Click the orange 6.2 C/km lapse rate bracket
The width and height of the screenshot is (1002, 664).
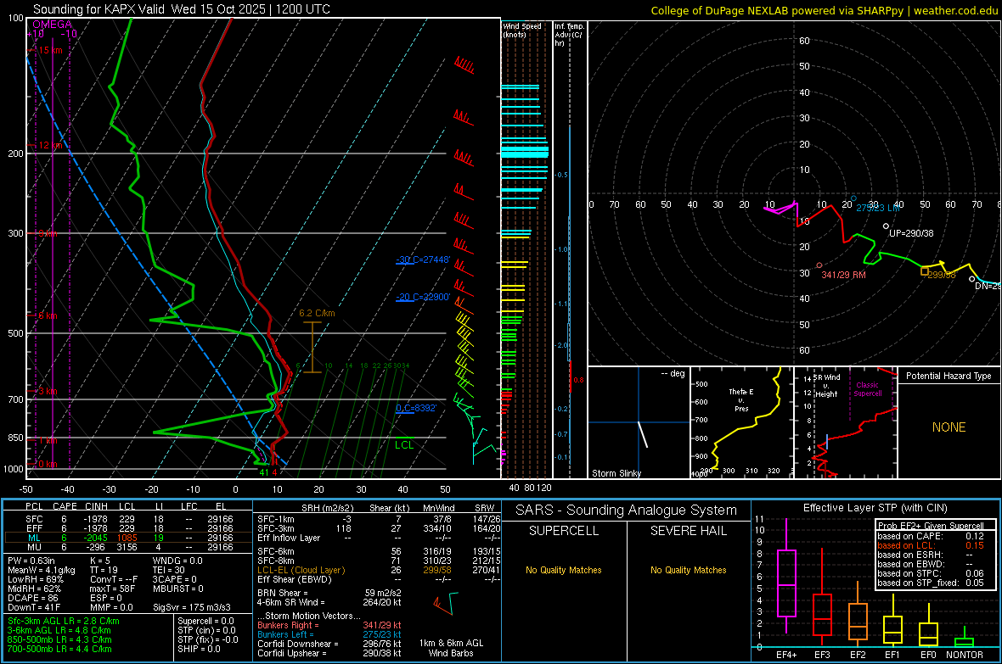click(312, 348)
